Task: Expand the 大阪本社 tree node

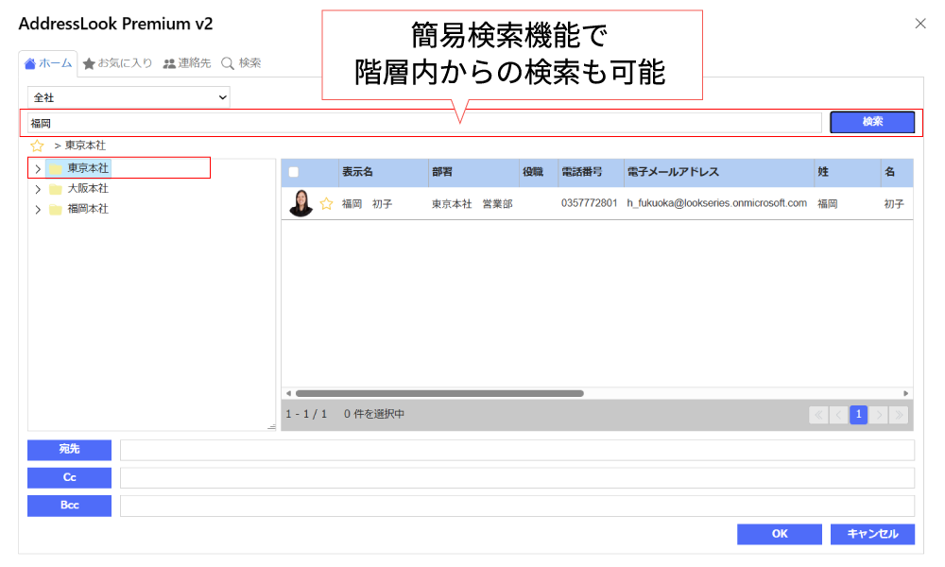Action: tap(37, 189)
